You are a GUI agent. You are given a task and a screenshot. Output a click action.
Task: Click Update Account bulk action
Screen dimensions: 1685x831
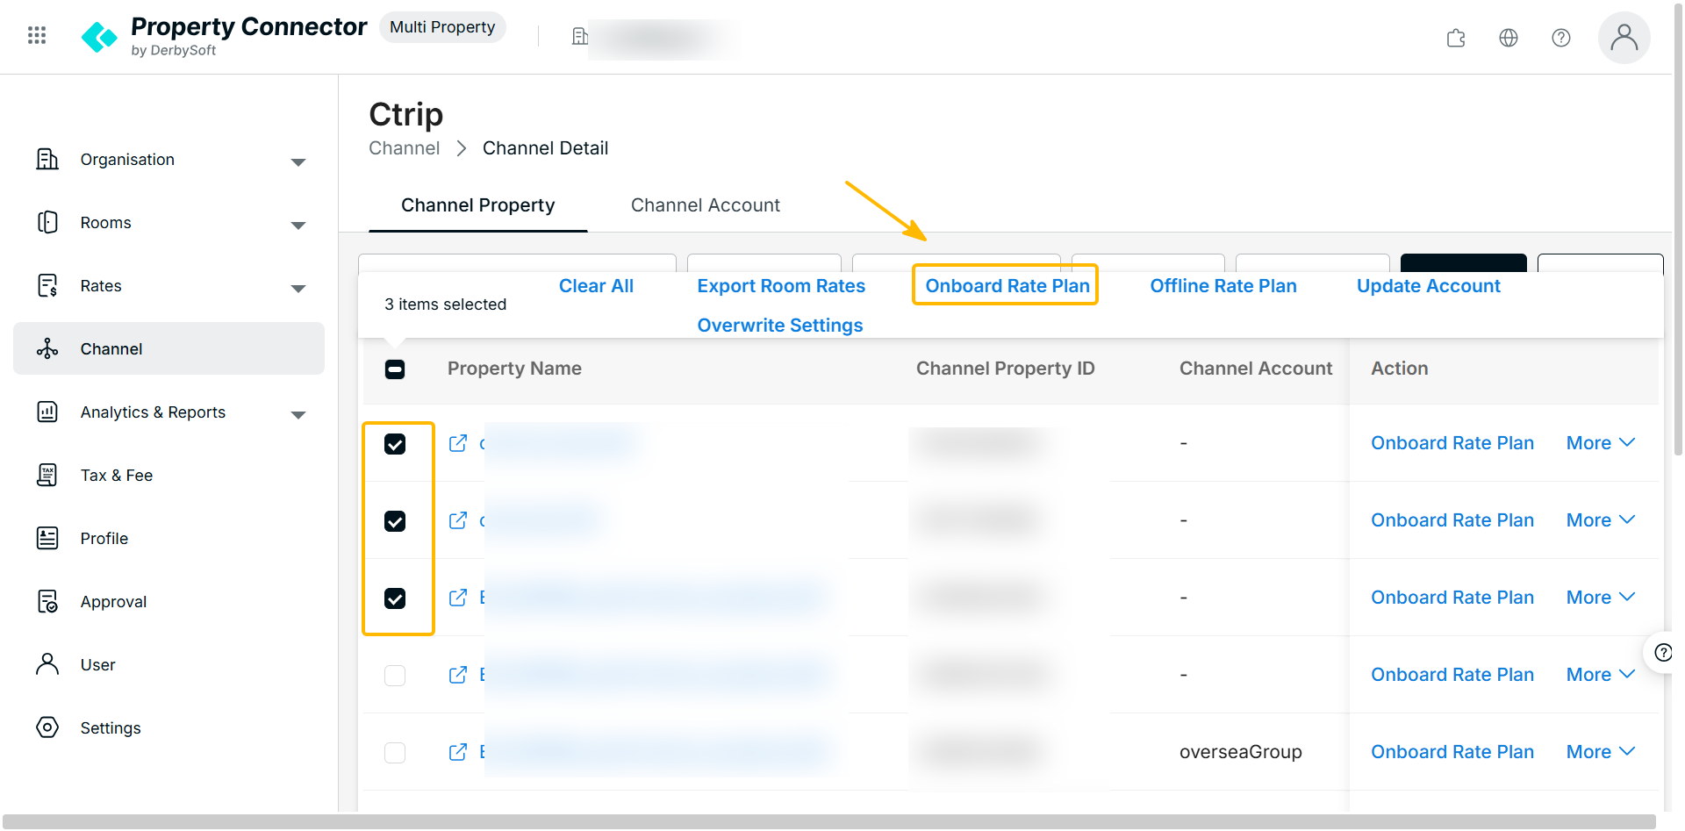1429,286
